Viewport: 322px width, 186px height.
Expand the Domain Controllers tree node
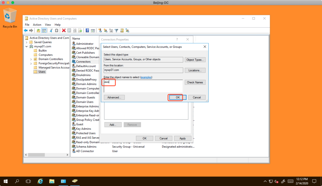(31, 59)
